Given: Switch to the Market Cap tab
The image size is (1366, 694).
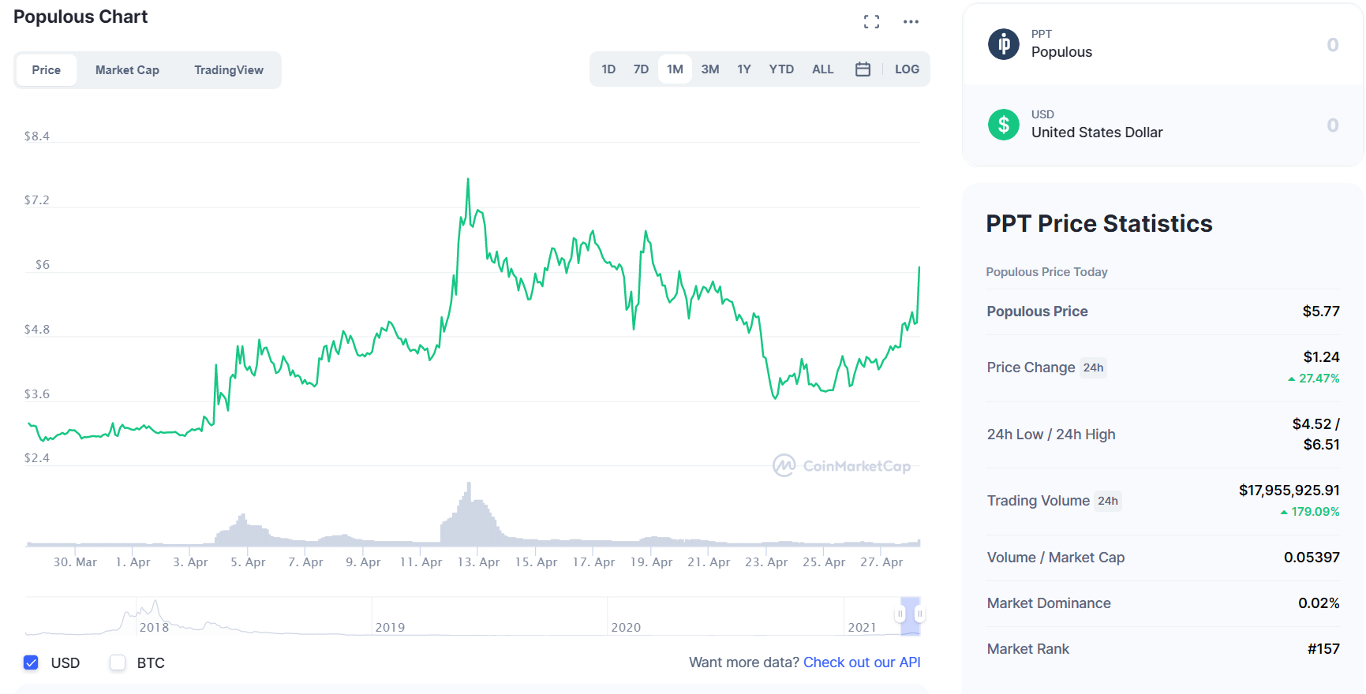Looking at the screenshot, I should tap(127, 70).
